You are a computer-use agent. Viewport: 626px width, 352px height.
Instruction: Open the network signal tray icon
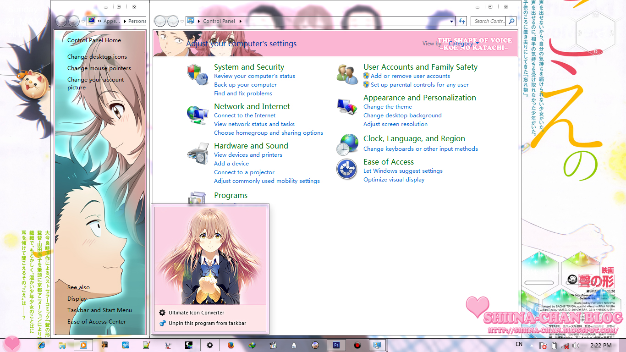(565, 346)
